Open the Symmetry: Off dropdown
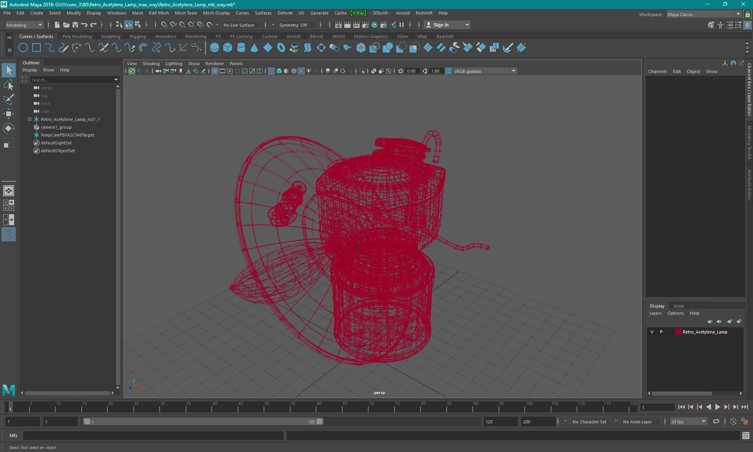 pos(296,25)
